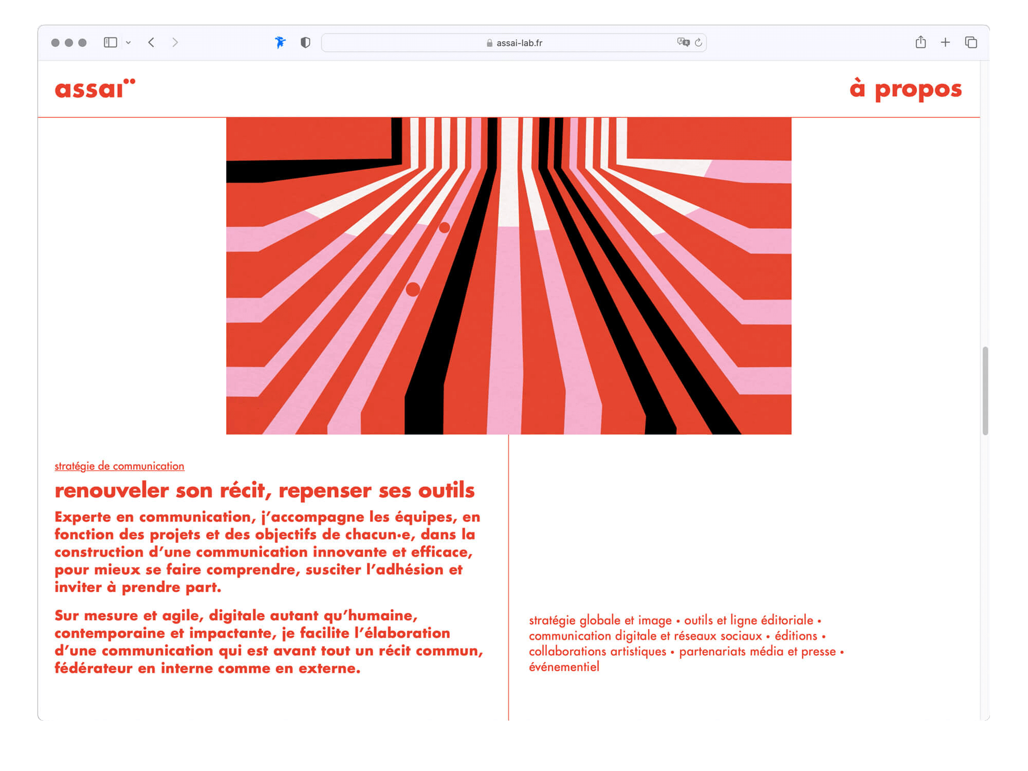This screenshot has height=771, width=1028.
Task: Click the translate page icon
Action: (683, 42)
